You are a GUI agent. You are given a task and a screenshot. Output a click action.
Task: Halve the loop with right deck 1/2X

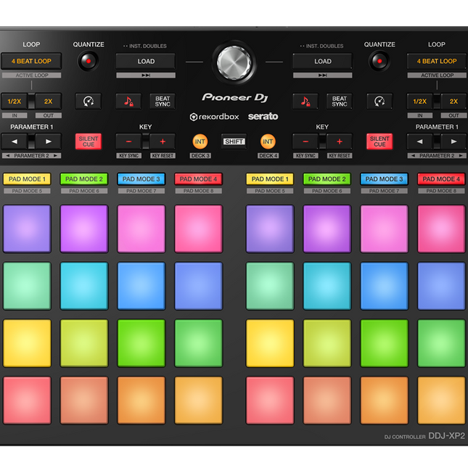(x=419, y=102)
